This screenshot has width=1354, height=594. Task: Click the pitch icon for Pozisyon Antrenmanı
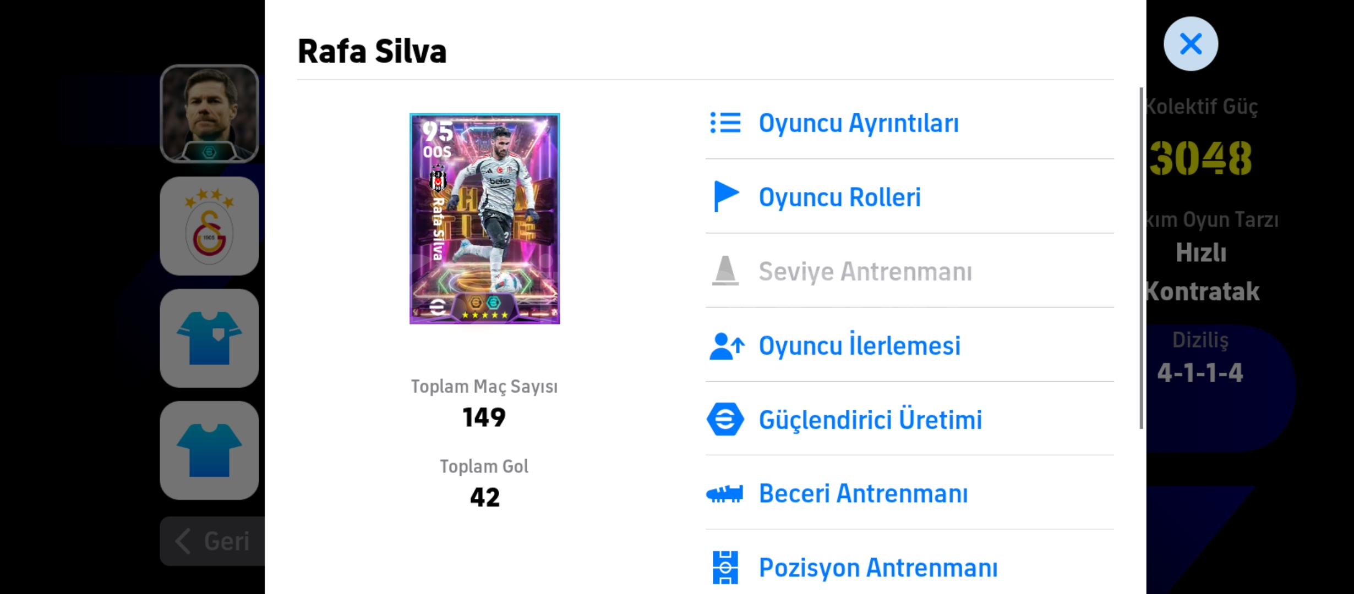725,568
